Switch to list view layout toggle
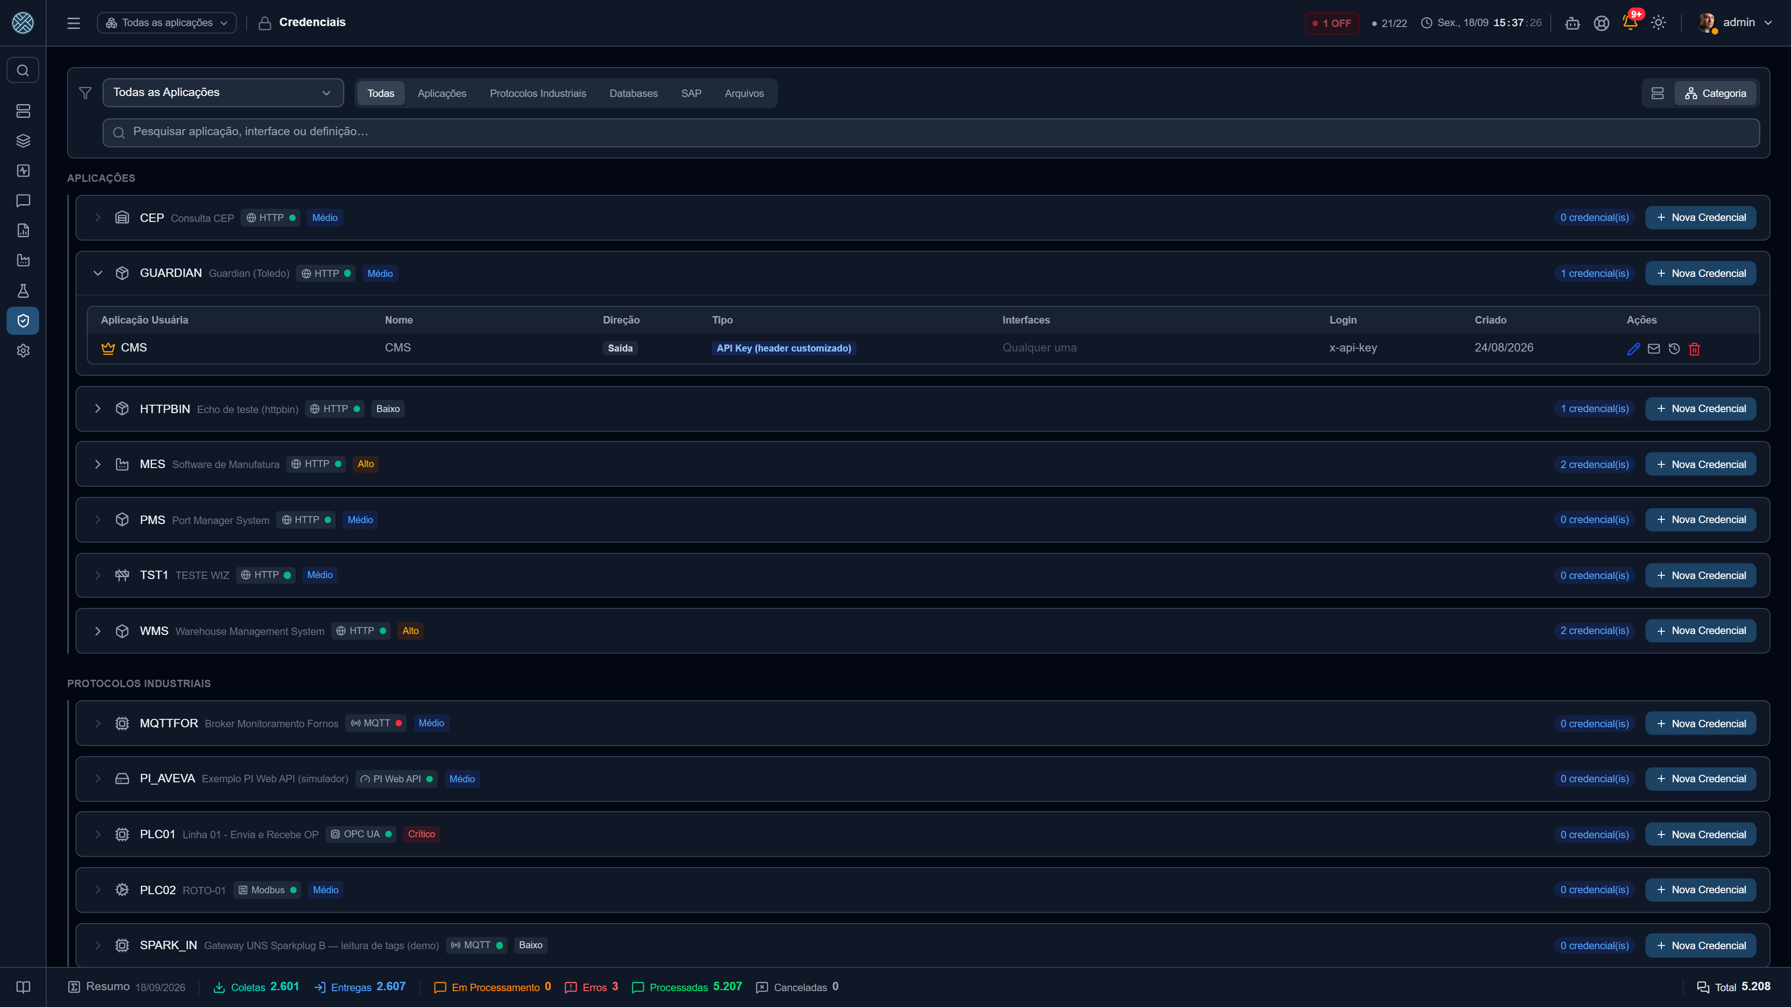Viewport: 1791px width, 1007px height. click(1658, 93)
